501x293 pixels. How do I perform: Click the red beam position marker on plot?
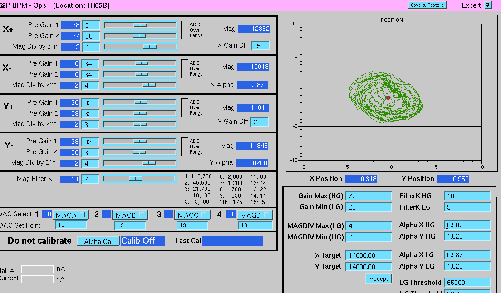388,98
